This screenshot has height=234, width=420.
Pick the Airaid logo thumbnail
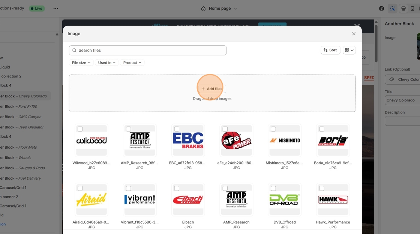tap(91, 200)
